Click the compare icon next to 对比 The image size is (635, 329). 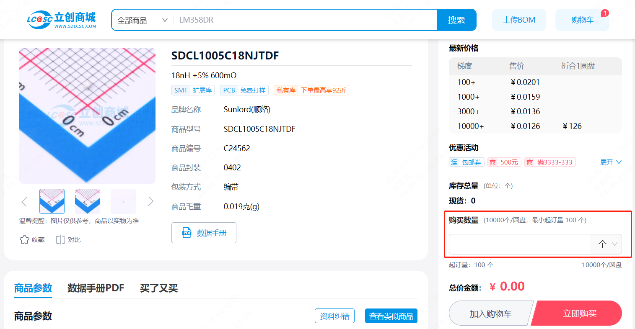[x=60, y=239]
